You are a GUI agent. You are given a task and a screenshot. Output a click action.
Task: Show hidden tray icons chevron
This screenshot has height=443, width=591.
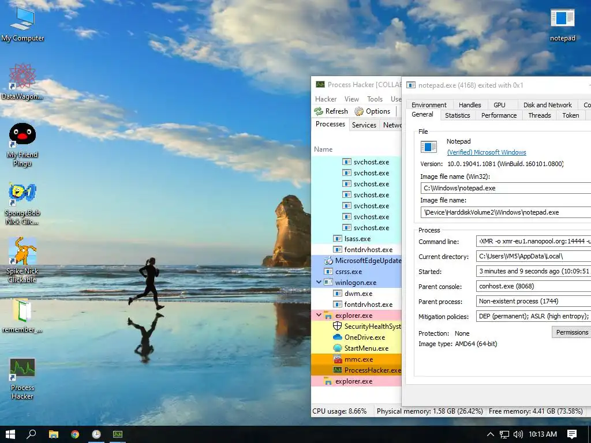(x=490, y=434)
